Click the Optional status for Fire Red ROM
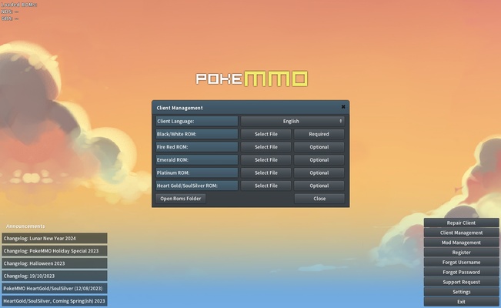This screenshot has width=501, height=308. [319, 147]
